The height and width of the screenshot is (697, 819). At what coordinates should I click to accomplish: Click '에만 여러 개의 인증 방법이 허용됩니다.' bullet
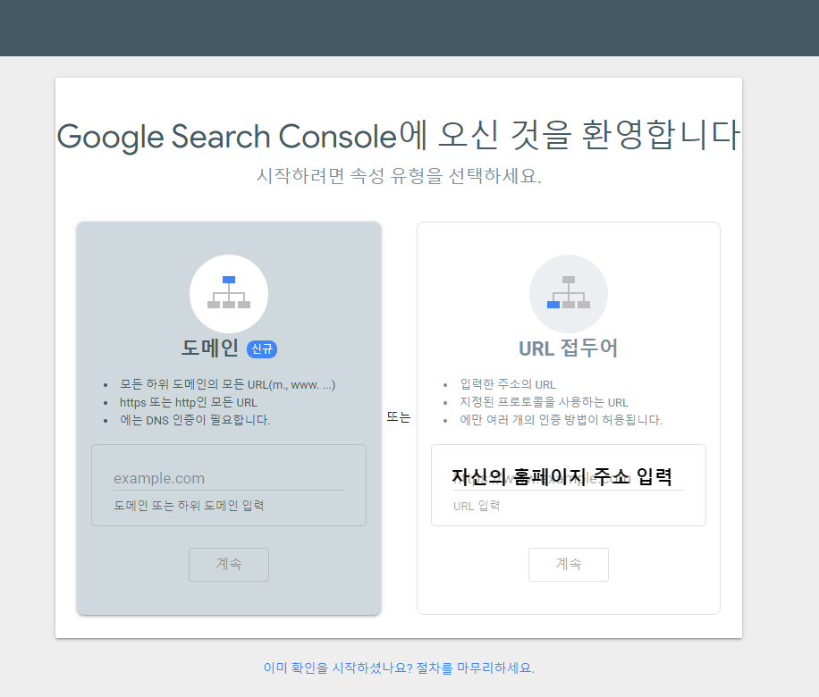click(561, 420)
